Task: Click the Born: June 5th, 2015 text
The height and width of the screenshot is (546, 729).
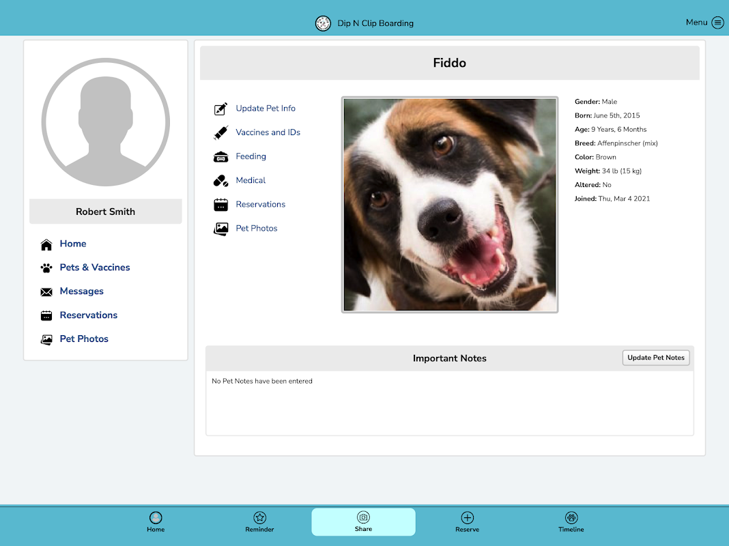Action: [607, 115]
